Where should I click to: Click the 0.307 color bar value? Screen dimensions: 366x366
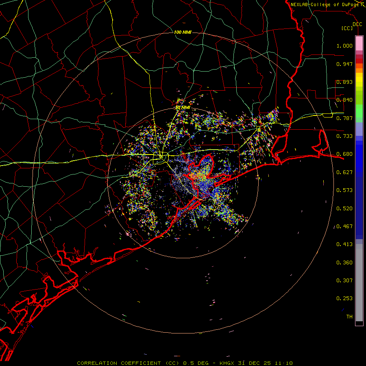click(x=344, y=280)
